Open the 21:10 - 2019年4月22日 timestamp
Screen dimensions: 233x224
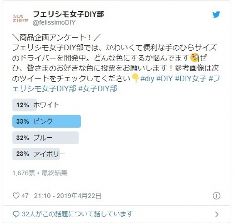(x=68, y=196)
